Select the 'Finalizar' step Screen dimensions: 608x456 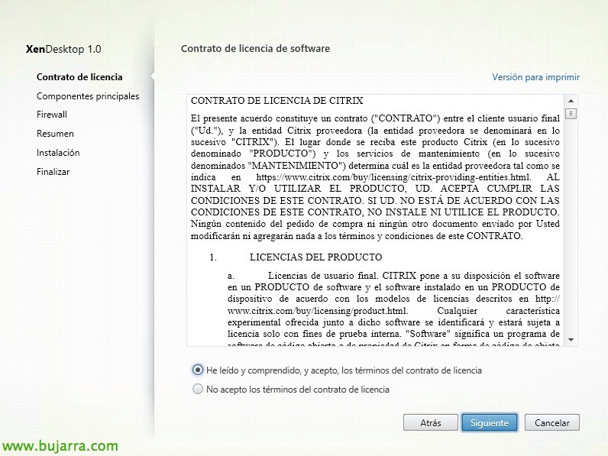tap(53, 171)
